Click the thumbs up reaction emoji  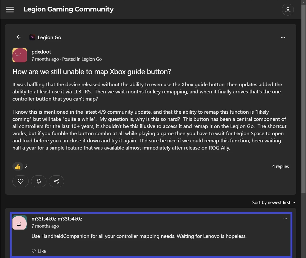point(18,166)
